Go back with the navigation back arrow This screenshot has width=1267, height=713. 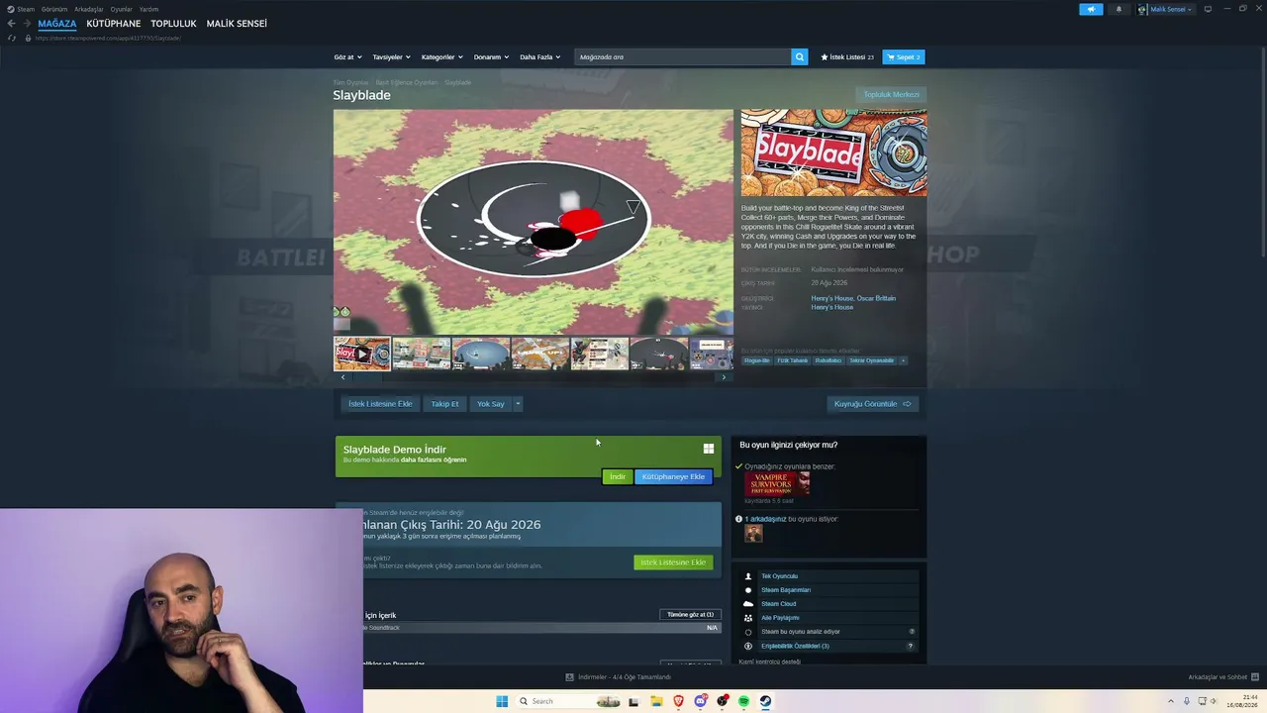coord(12,24)
